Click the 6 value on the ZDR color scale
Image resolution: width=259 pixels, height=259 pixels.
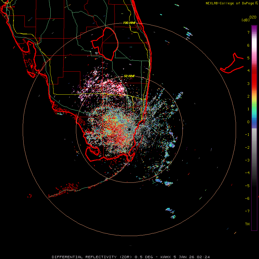[x=248, y=45]
